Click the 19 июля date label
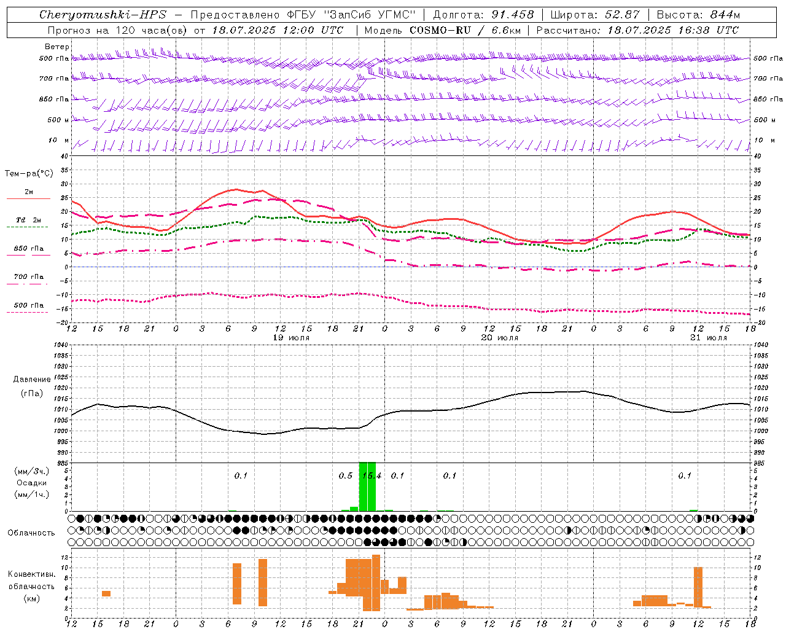 [291, 338]
